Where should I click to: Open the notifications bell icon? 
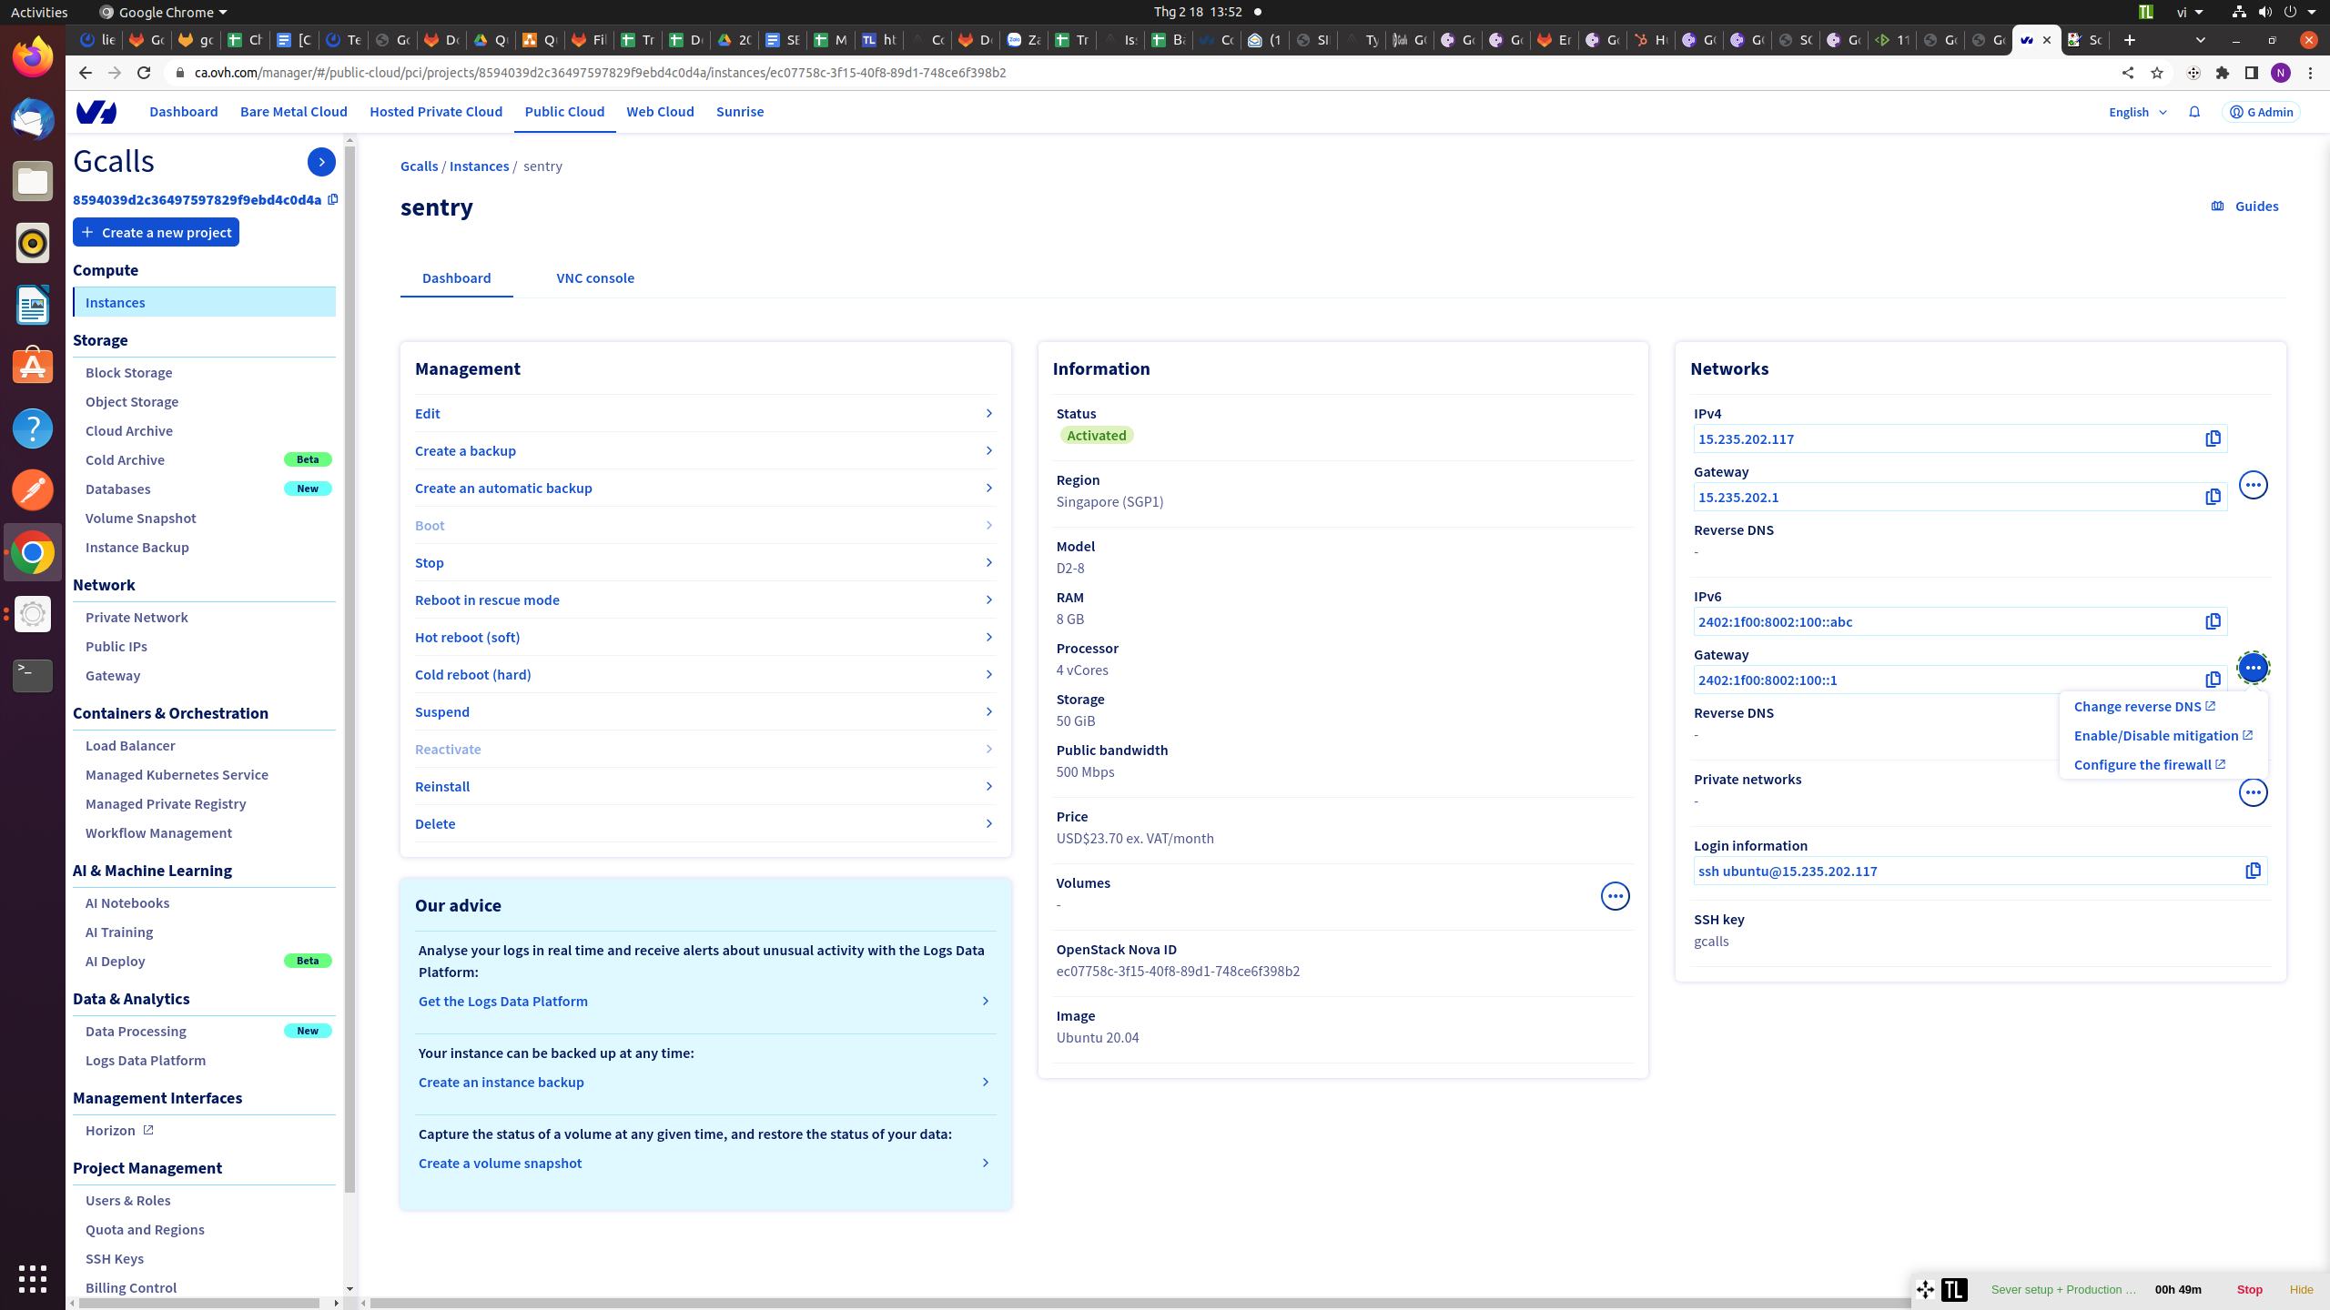pyautogui.click(x=2194, y=112)
